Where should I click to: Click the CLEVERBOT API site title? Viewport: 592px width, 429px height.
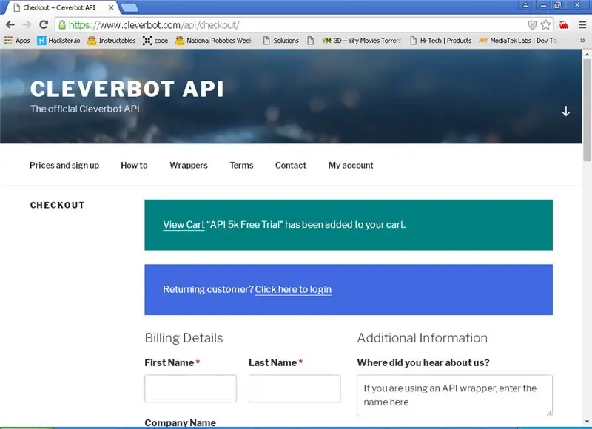(127, 89)
